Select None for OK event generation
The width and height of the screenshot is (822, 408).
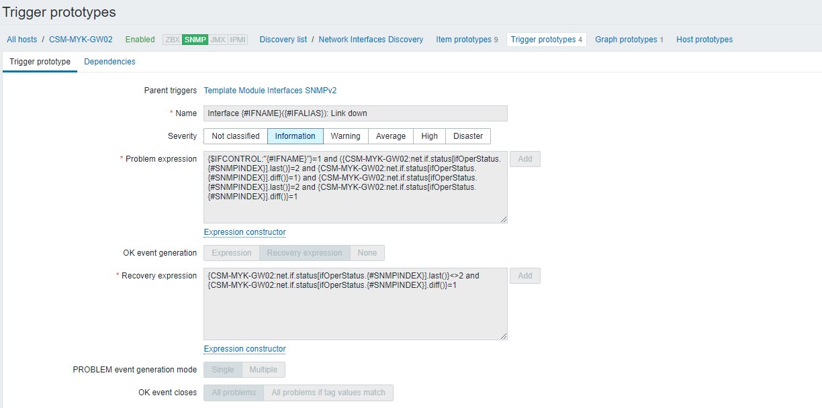coord(367,253)
